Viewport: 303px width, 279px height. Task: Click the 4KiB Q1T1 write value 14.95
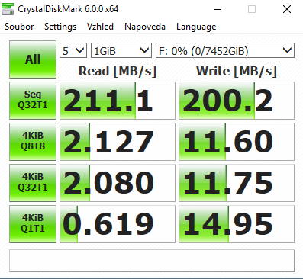(237, 224)
